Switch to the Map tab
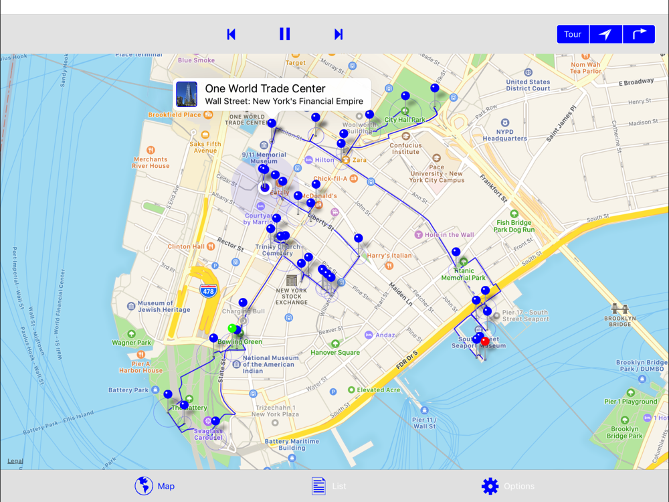 pos(155,486)
